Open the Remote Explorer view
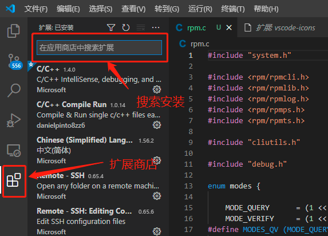 coord(14,150)
